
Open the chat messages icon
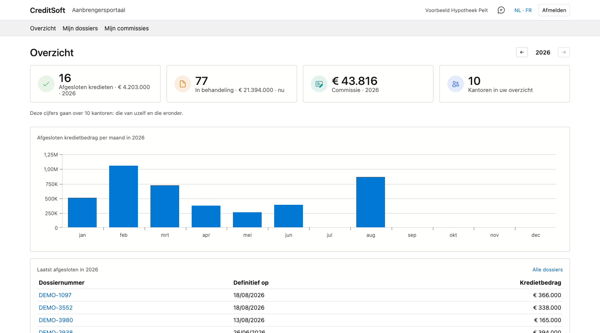coord(501,10)
